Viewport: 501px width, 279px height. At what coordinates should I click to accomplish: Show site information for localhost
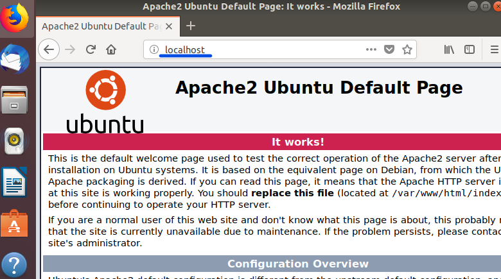pos(154,49)
